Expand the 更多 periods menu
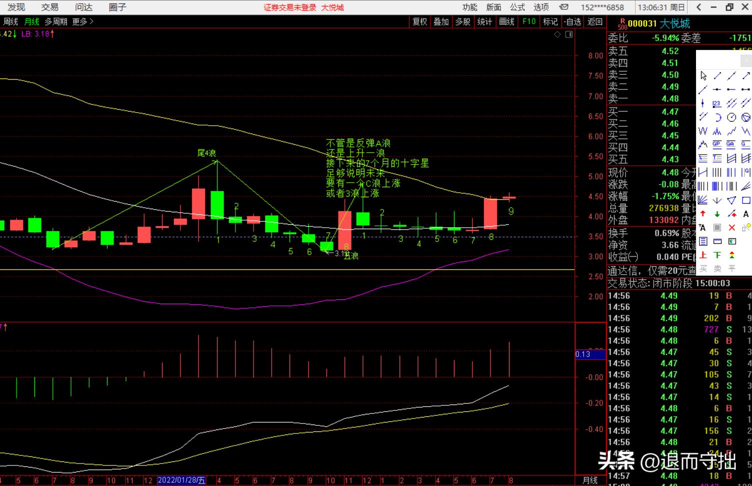752x486 pixels. tap(83, 22)
